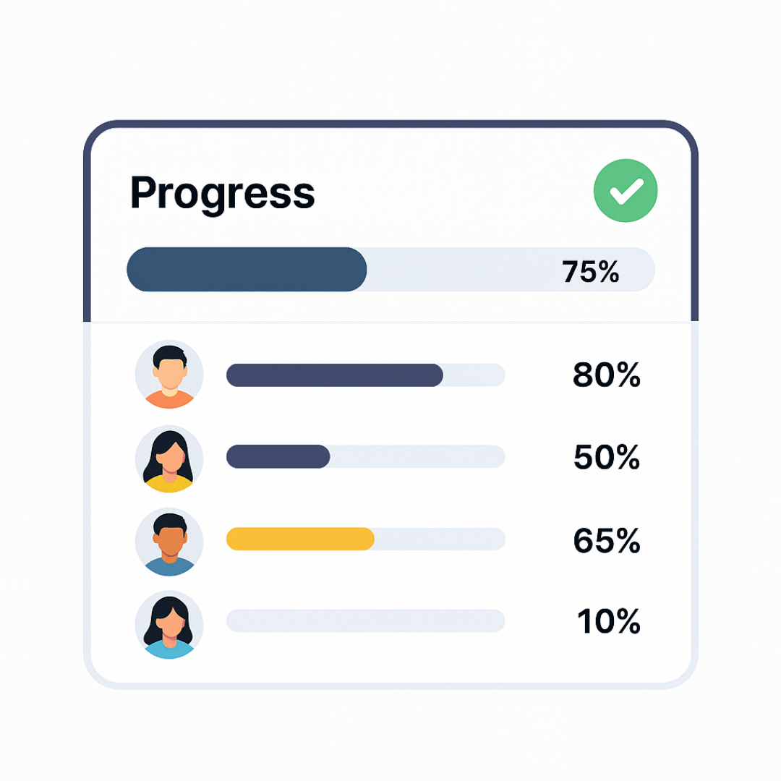Screen dimensions: 781x781
Task: Click the green checkmark icon
Action: coord(626,191)
